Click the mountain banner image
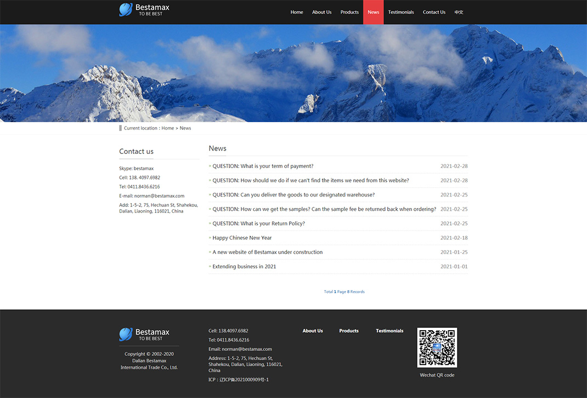 tap(293, 73)
